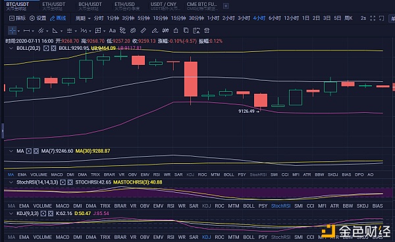Click the 指标 indicators button
395x242 pixels.
(x=17, y=18)
